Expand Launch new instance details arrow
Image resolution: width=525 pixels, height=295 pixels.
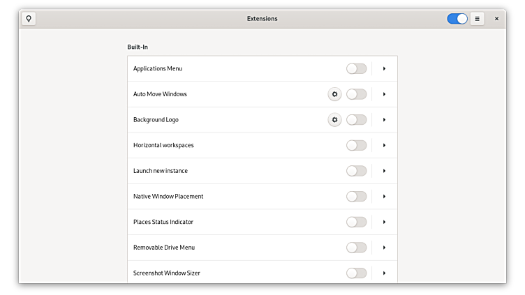click(x=384, y=171)
